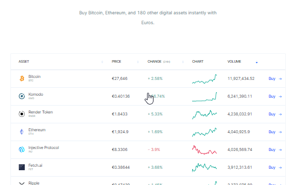
Task: Click the Ethereum diamond icon
Action: point(22,132)
